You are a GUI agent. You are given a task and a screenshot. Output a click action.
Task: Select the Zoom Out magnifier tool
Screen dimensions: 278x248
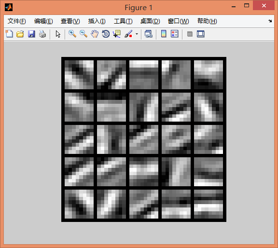tap(83, 34)
